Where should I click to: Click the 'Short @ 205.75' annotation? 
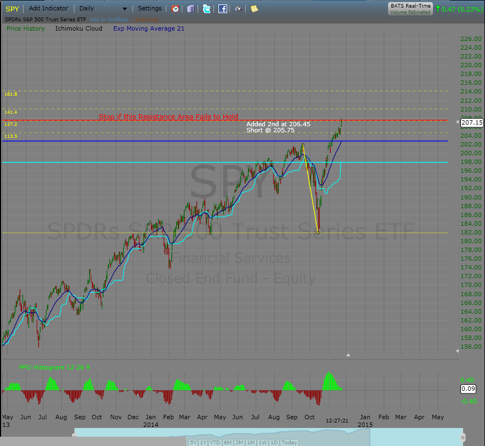(x=270, y=130)
